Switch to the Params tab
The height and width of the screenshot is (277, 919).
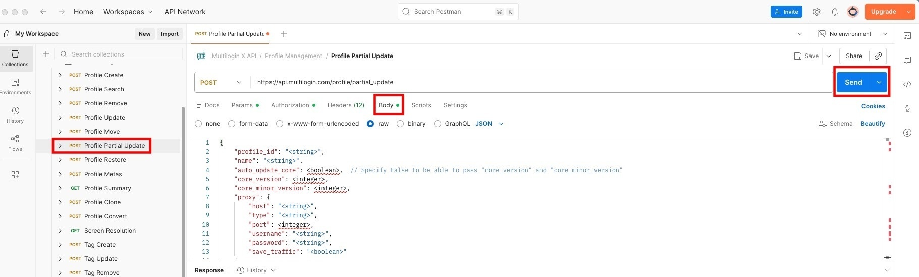tap(245, 105)
